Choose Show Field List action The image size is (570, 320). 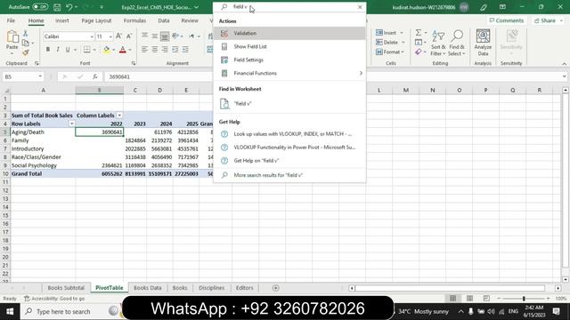[289, 46]
